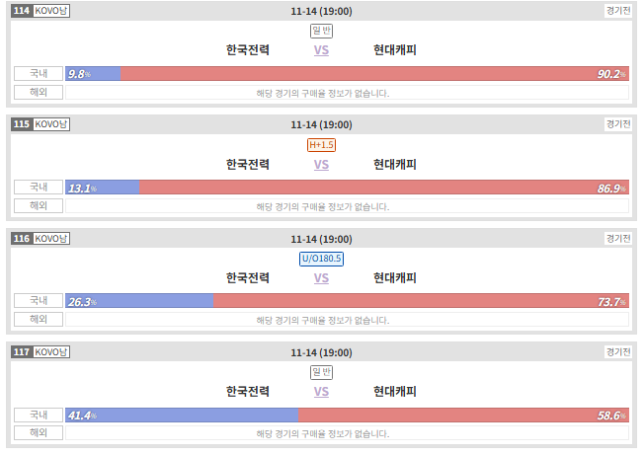The image size is (644, 455).
Task: Click the 경기전 status label in match 114
Action: (618, 11)
